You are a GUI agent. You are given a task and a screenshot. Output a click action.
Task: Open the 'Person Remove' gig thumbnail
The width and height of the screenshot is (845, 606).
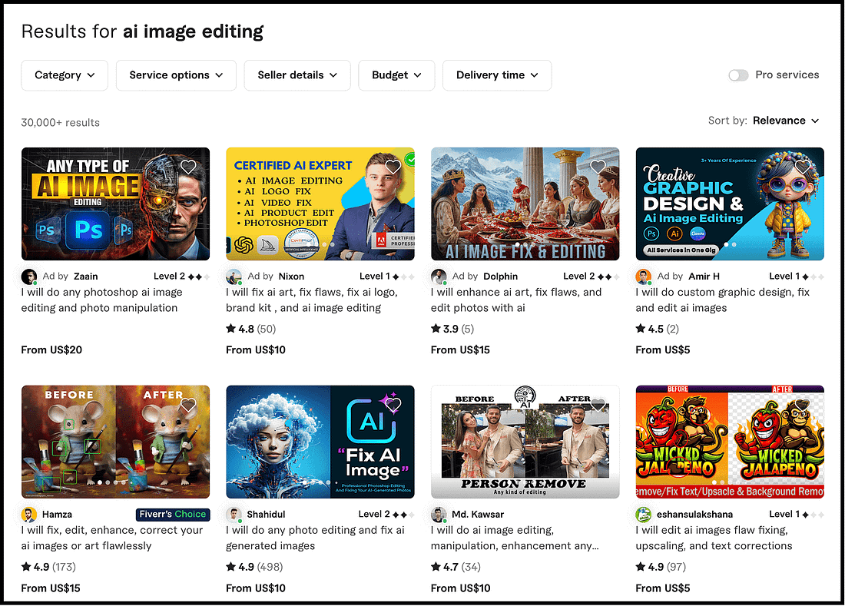(525, 442)
